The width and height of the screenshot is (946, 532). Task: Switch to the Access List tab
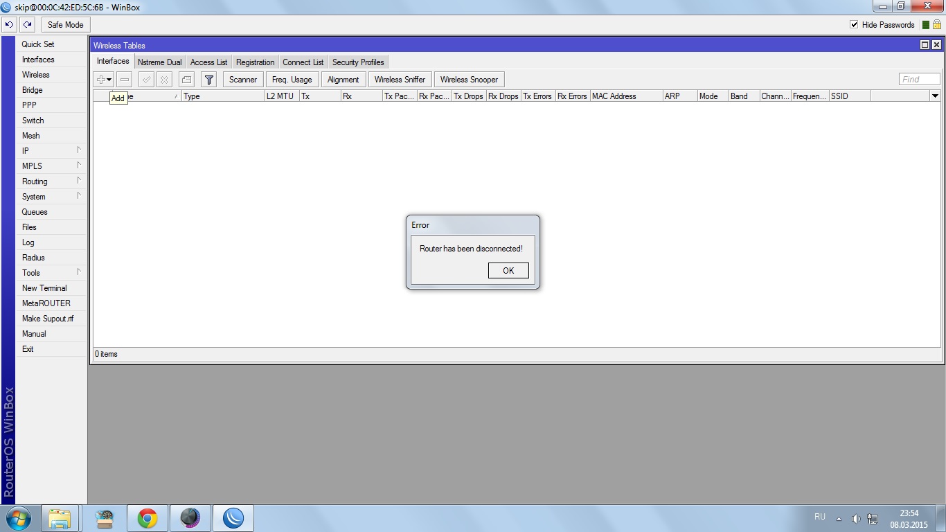[x=208, y=62]
